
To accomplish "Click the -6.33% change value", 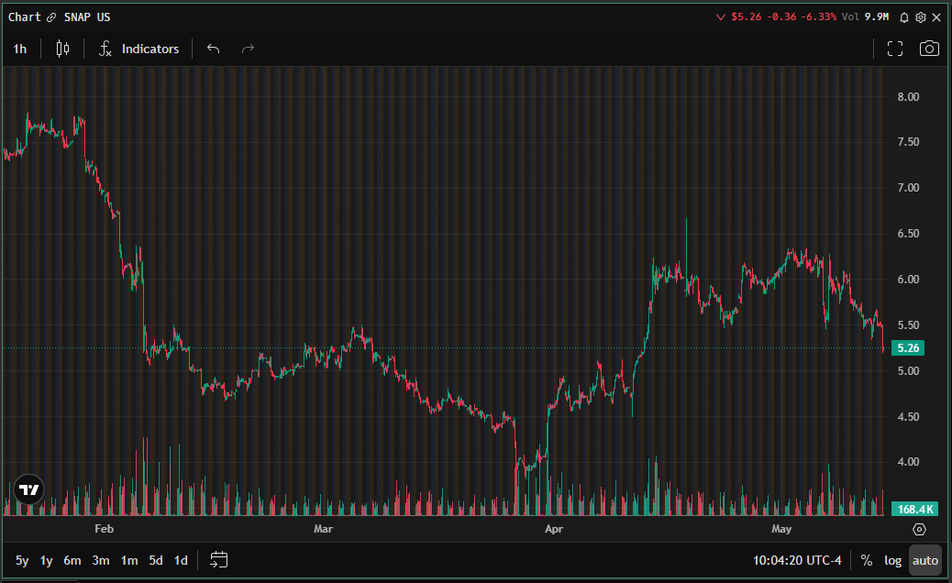I will tap(818, 17).
